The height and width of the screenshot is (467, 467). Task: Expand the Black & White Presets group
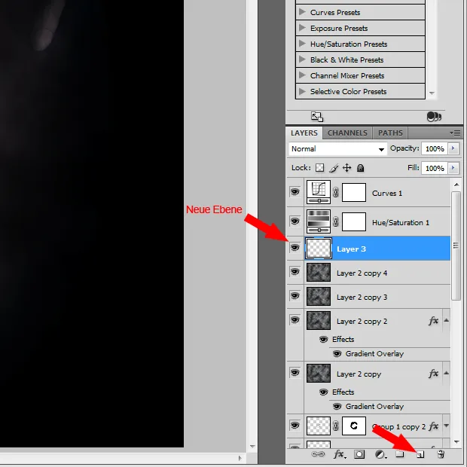(302, 60)
